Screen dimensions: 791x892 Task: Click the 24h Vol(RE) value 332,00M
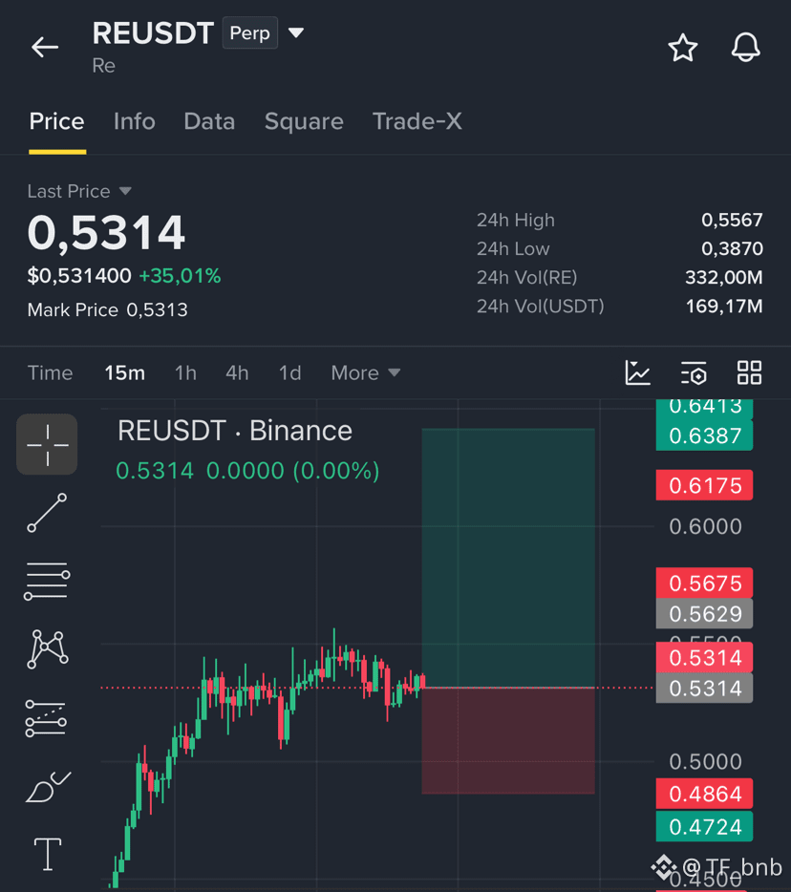pyautogui.click(x=723, y=278)
